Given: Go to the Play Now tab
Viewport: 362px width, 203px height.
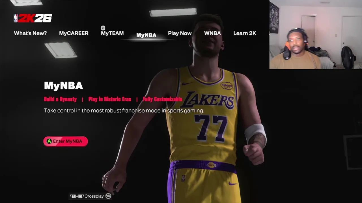Looking at the screenshot, I should 180,33.
